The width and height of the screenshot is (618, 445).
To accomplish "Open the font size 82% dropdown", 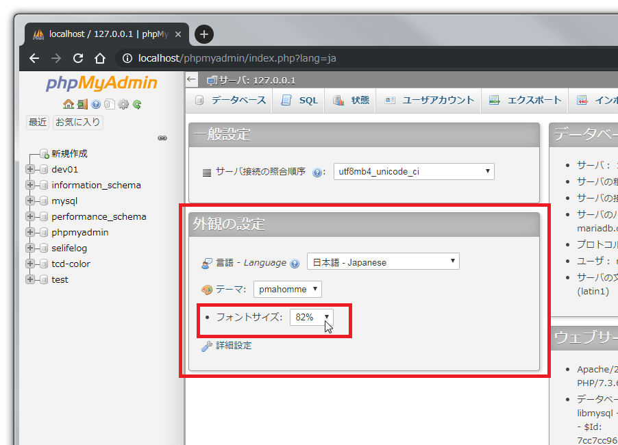I will [312, 317].
